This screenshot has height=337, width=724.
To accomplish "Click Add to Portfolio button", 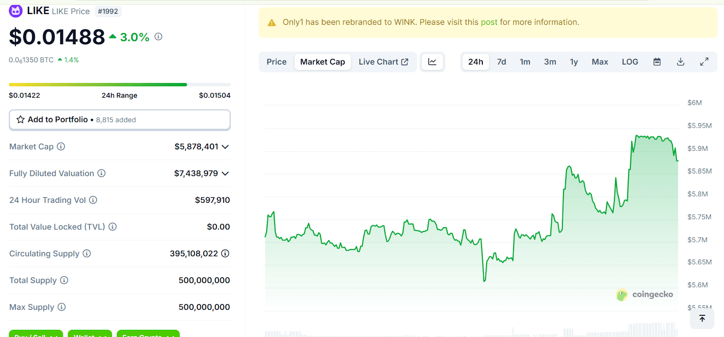I will [119, 120].
